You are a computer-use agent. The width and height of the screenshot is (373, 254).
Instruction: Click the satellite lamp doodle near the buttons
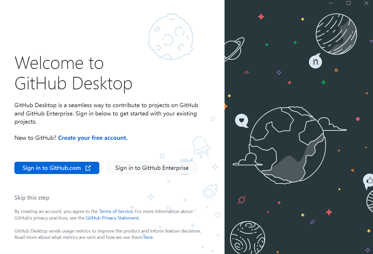[202, 146]
